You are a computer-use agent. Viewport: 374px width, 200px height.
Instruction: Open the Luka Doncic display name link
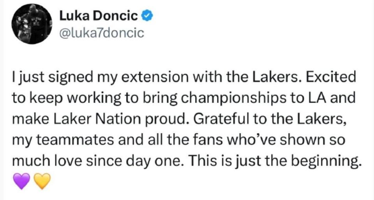click(x=99, y=16)
